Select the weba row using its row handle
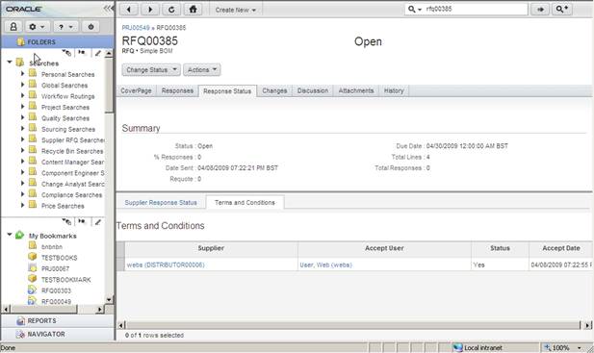This screenshot has height=353, width=594. [121, 265]
